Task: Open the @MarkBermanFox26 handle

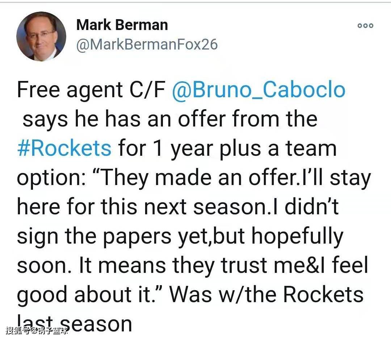Action: click(x=147, y=44)
